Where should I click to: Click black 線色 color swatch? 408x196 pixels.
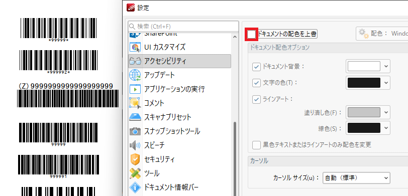click(x=364, y=128)
